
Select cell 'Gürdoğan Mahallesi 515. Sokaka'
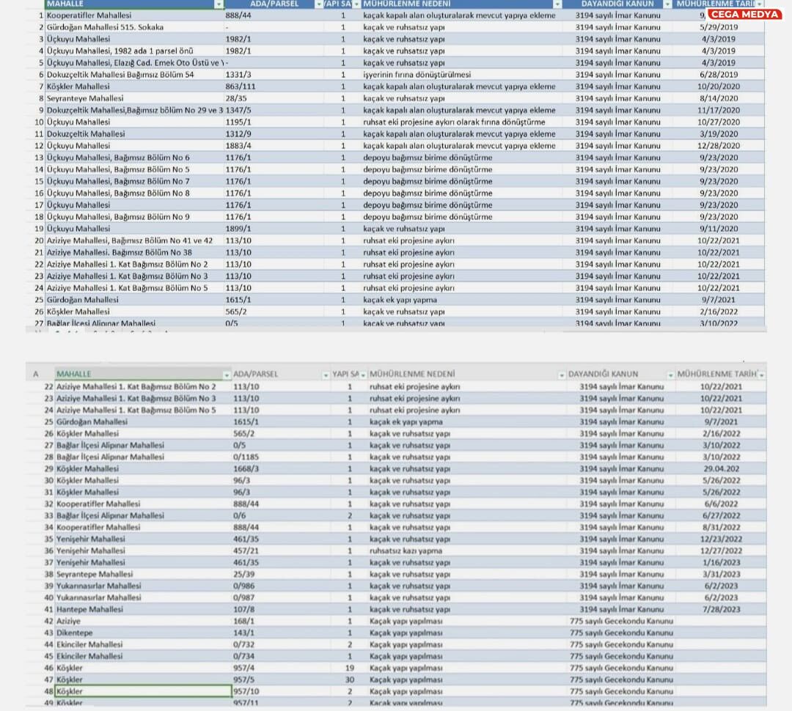click(x=105, y=27)
